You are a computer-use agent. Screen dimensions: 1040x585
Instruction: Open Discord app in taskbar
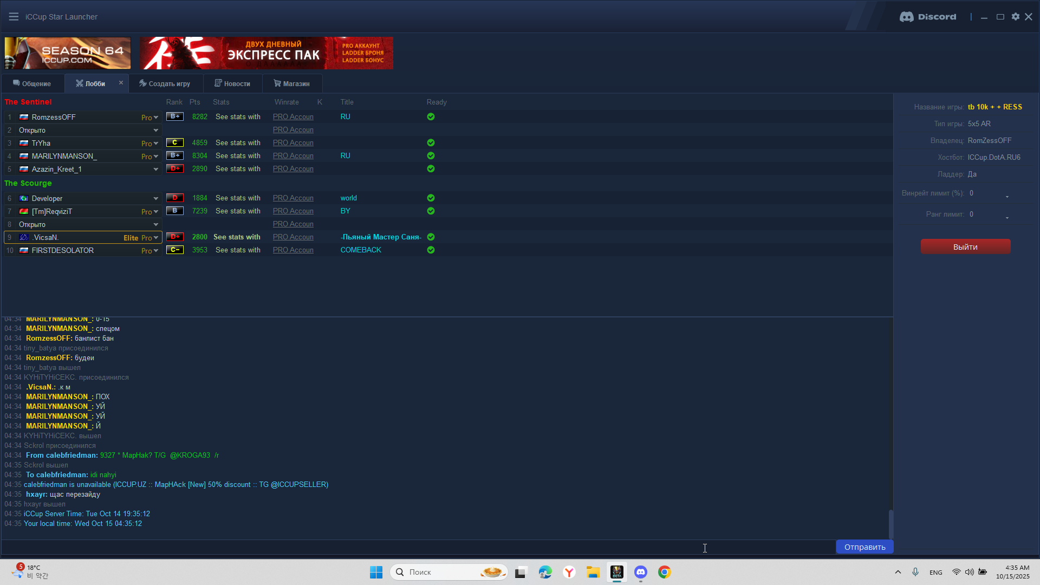pyautogui.click(x=641, y=572)
